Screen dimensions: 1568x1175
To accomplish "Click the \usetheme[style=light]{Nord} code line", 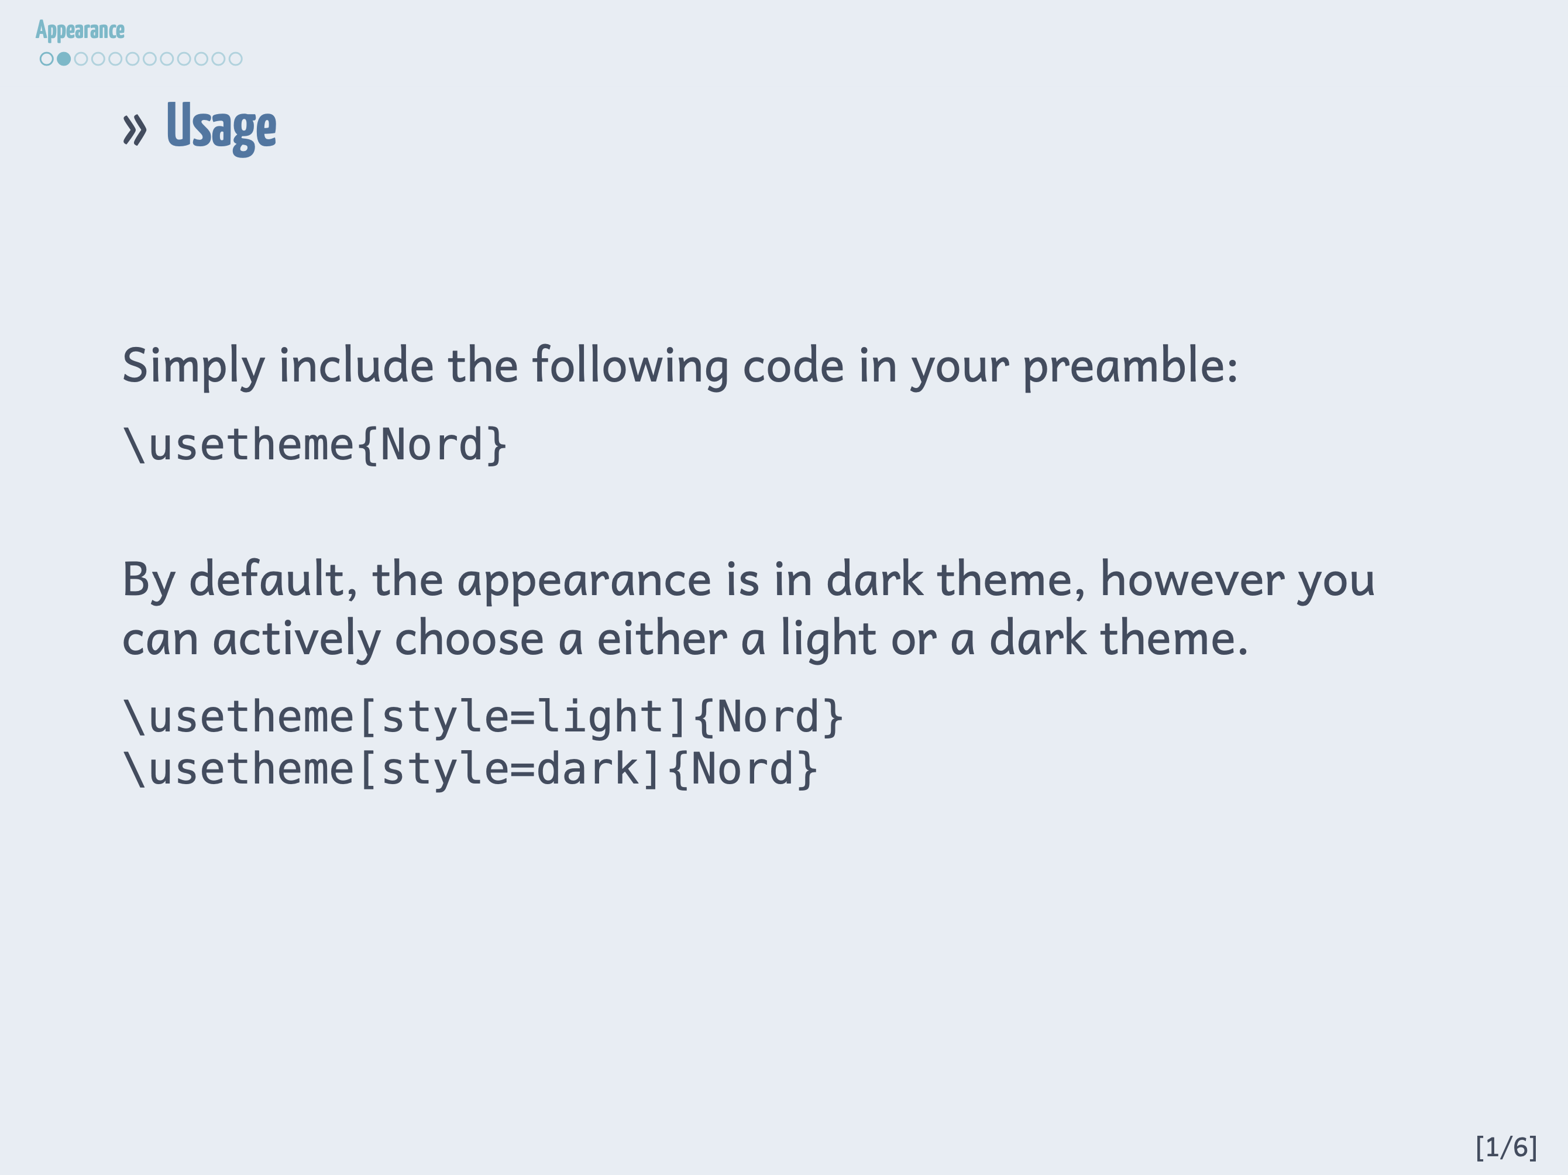I will coord(483,717).
